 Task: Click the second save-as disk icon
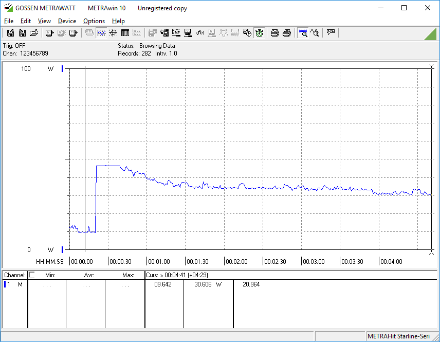[x=22, y=33]
